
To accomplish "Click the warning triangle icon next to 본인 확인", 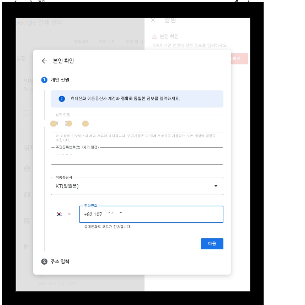I will coord(154,36).
